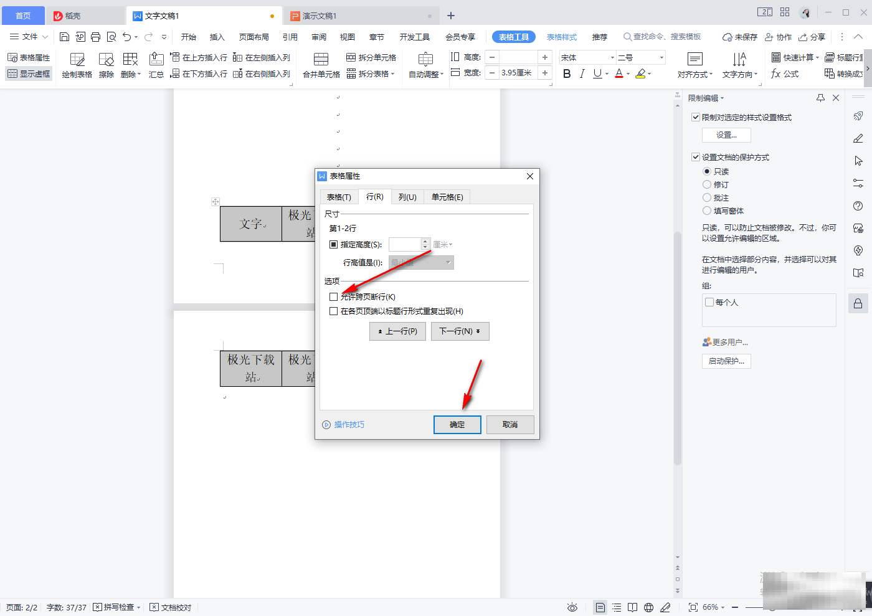Click the 指定高度 value input field
The image size is (872, 616).
click(405, 245)
